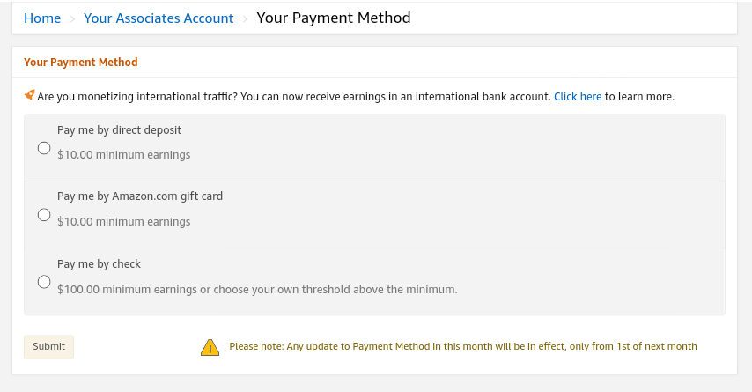Click 'Pay me by direct deposit' label
This screenshot has width=752, height=392.
119,130
